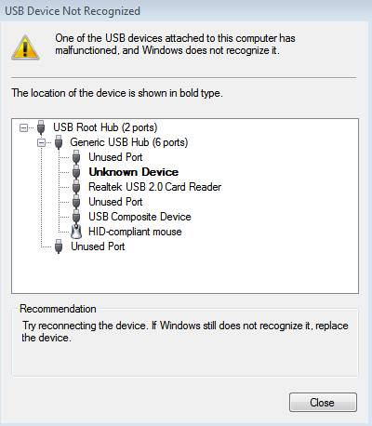Screen dimensions: 372x426
Task: Collapse the USB Root Hub node
Action: (23, 127)
